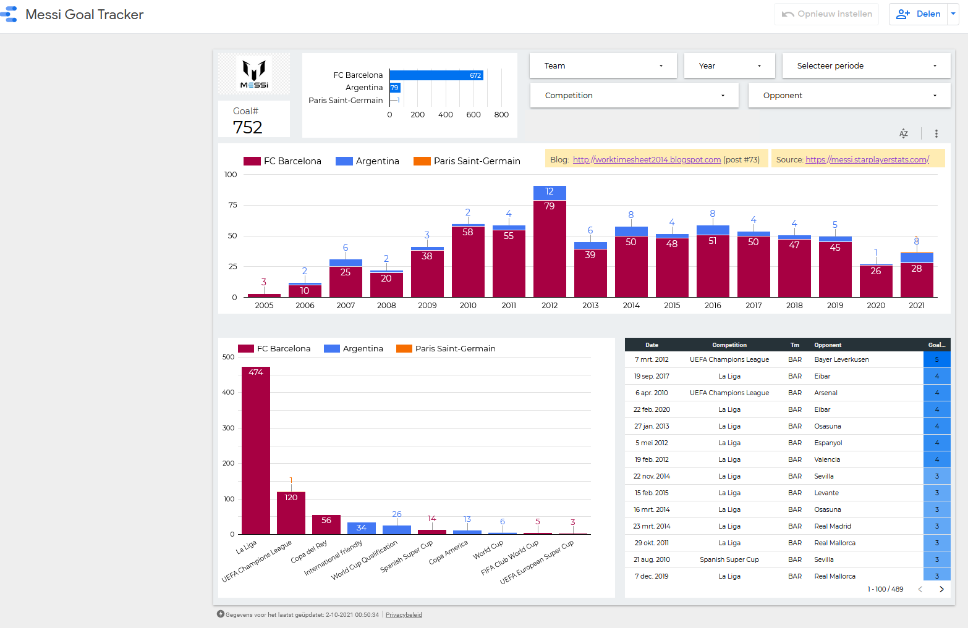Open the Selecteer periode date selector

(x=865, y=65)
